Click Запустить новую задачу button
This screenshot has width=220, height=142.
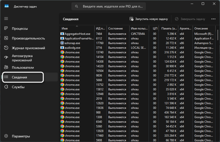coord(149,19)
